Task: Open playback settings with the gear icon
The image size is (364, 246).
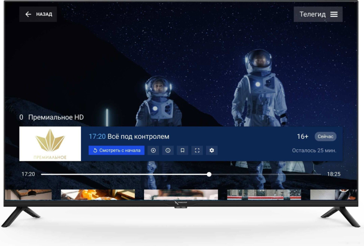Action: (x=212, y=150)
